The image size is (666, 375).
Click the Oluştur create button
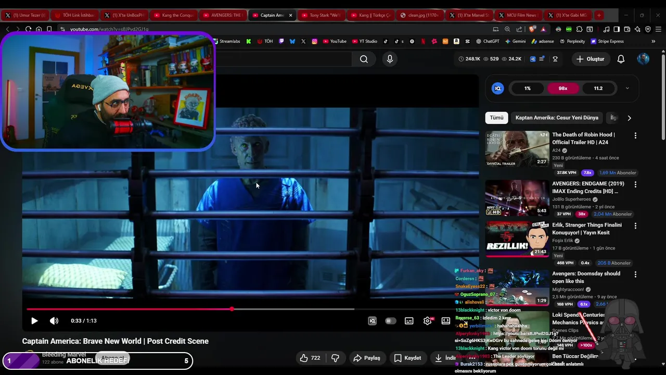click(591, 59)
